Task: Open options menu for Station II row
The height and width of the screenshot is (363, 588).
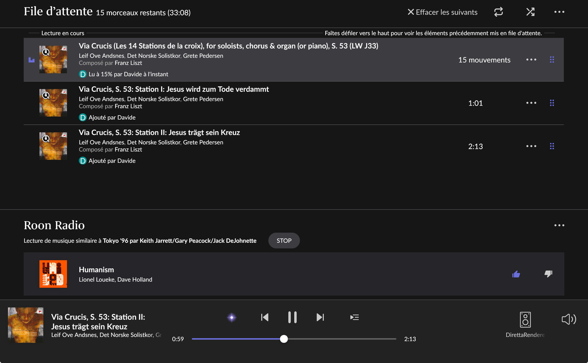Action: tap(531, 146)
